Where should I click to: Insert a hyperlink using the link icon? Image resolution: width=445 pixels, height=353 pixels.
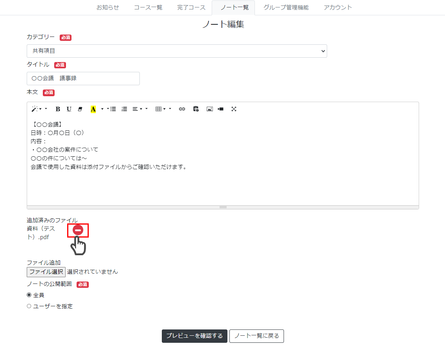(x=182, y=109)
